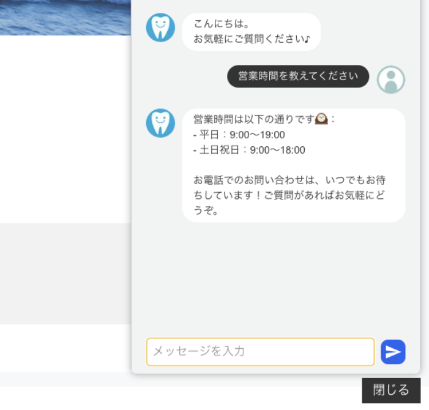Click the tooth avatar beside the 営業時間 reply
The image size is (429, 410).
[160, 123]
